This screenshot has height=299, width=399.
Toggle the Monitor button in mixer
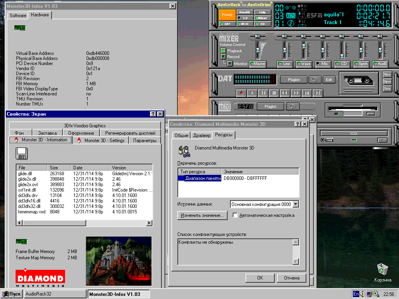pos(230,63)
